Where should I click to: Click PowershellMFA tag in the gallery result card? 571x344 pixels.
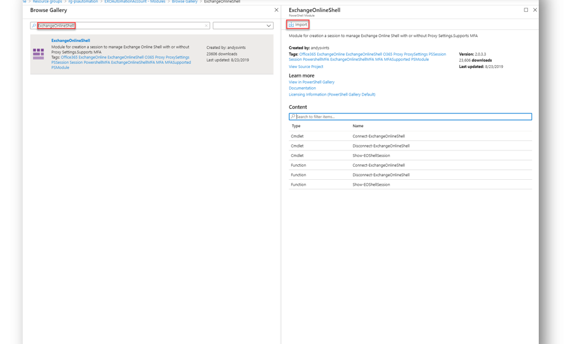[x=97, y=62]
